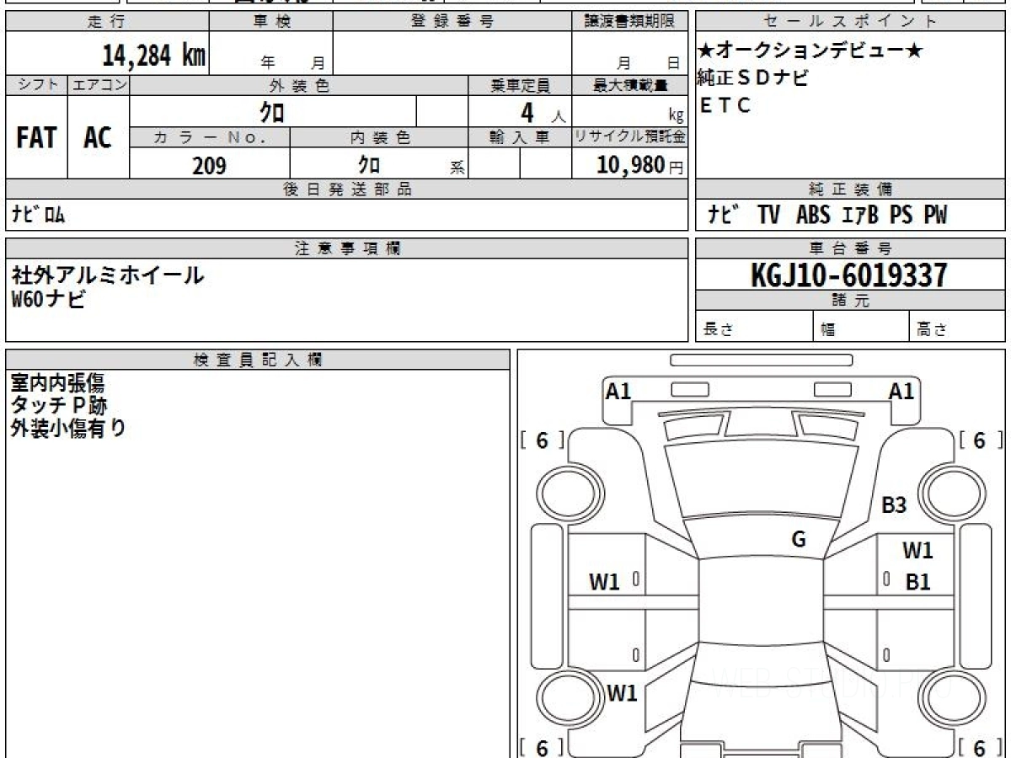
Task: Click the シフト label
Action: coord(36,85)
